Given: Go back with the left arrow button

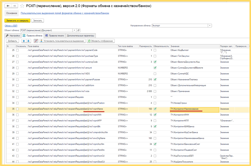Looking at the screenshot, I should [8, 6].
